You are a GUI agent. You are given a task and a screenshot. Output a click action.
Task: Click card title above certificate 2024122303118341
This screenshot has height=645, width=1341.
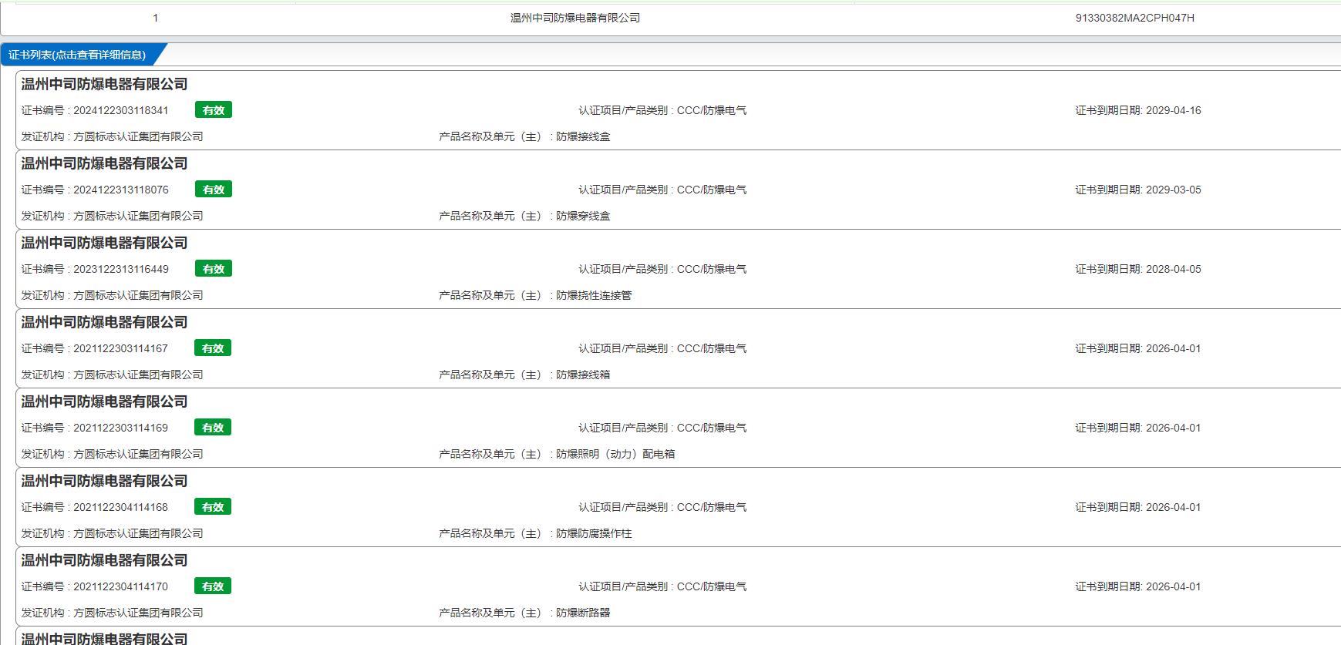click(104, 85)
